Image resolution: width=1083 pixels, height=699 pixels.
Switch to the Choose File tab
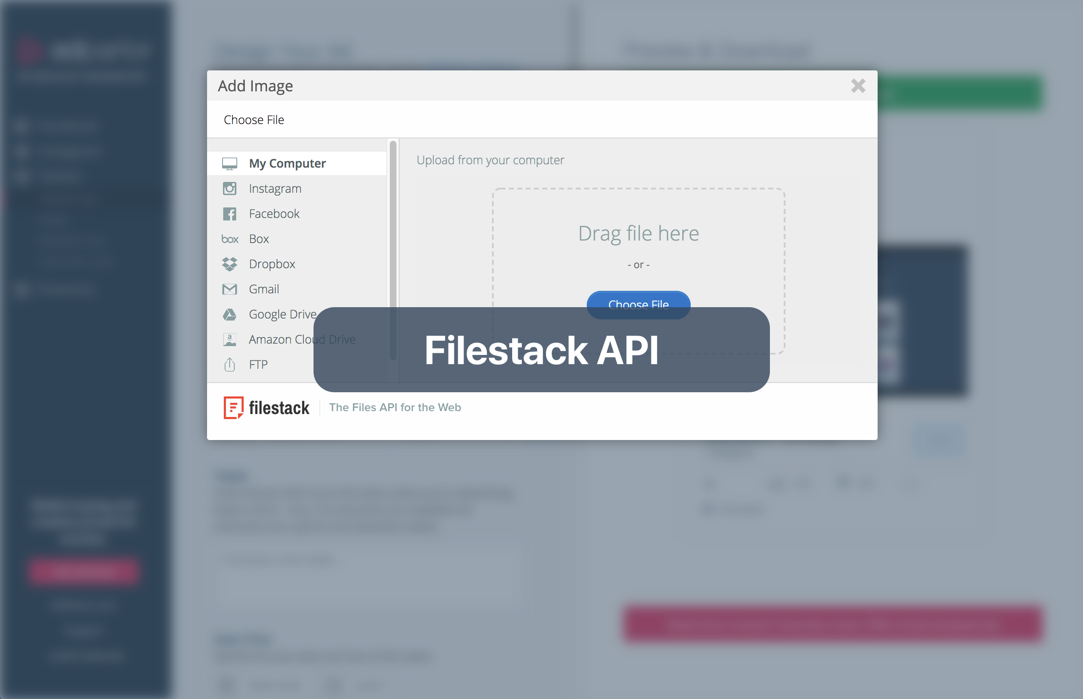click(253, 119)
